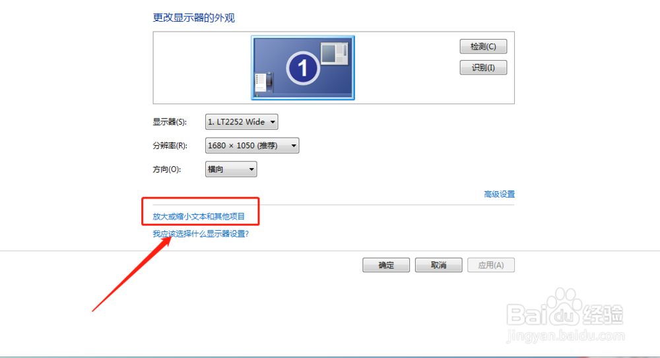Click the 显示器(S): label
This screenshot has height=358, width=660.
click(170, 122)
